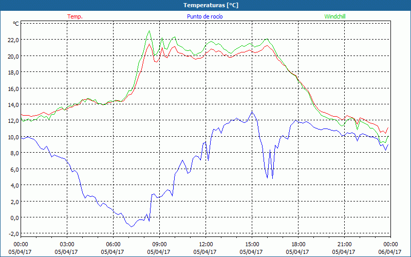This screenshot has height=257, width=411.
Task: Click the '6,0' y-axis value
Action: coord(15,170)
